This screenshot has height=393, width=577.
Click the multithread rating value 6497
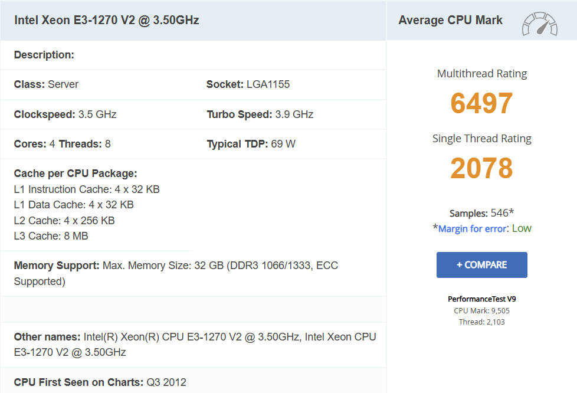click(481, 103)
